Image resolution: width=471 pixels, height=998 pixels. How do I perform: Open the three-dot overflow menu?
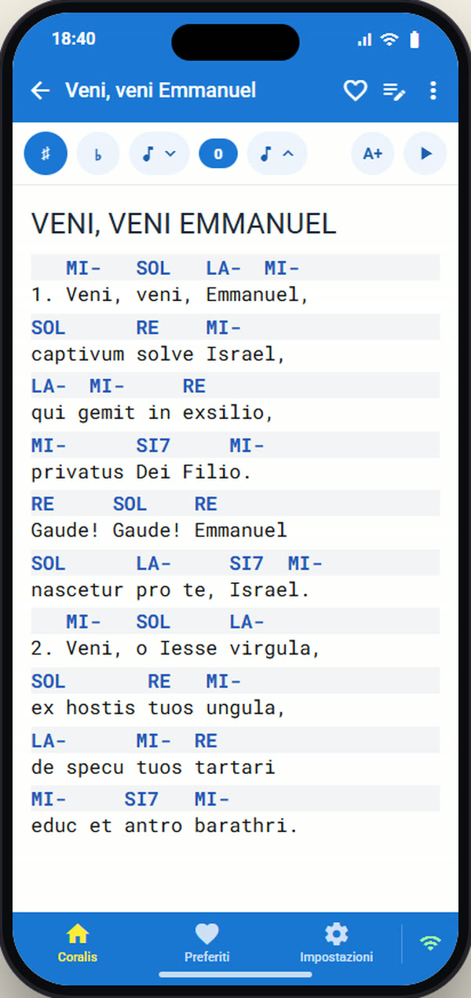point(433,91)
